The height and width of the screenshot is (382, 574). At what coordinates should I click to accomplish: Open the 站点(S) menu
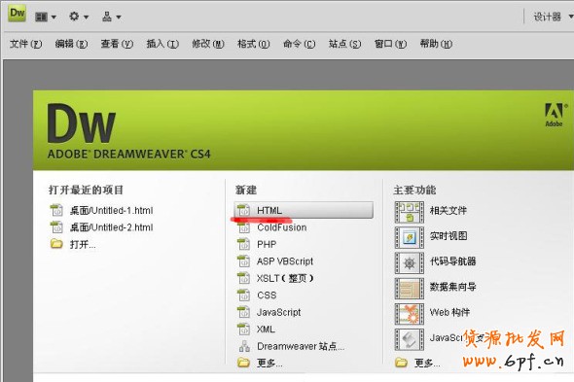(344, 44)
